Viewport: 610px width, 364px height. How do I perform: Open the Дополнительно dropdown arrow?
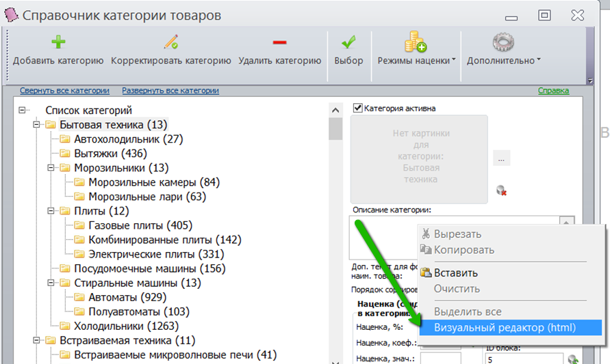coord(539,60)
